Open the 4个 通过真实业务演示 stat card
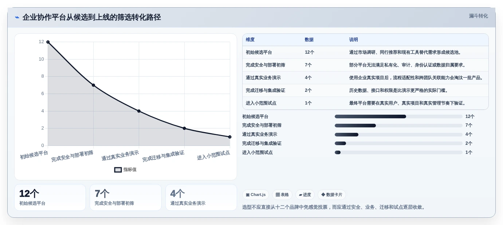Viewport: 503px width, 225px height. point(201,197)
